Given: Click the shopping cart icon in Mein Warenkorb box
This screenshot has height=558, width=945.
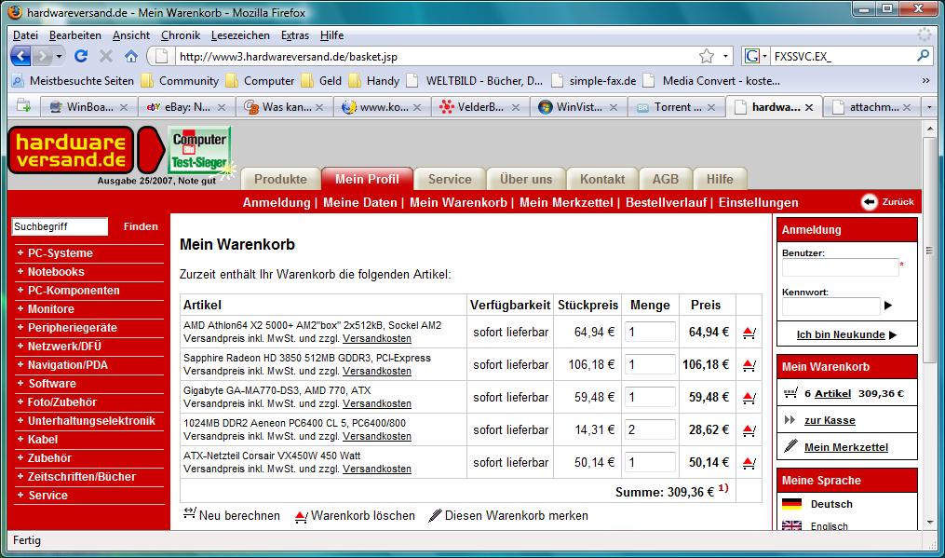Looking at the screenshot, I should point(790,393).
